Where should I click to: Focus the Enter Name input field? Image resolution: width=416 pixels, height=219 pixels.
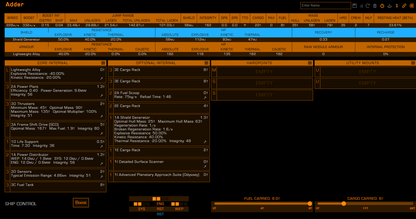coord(326,5)
